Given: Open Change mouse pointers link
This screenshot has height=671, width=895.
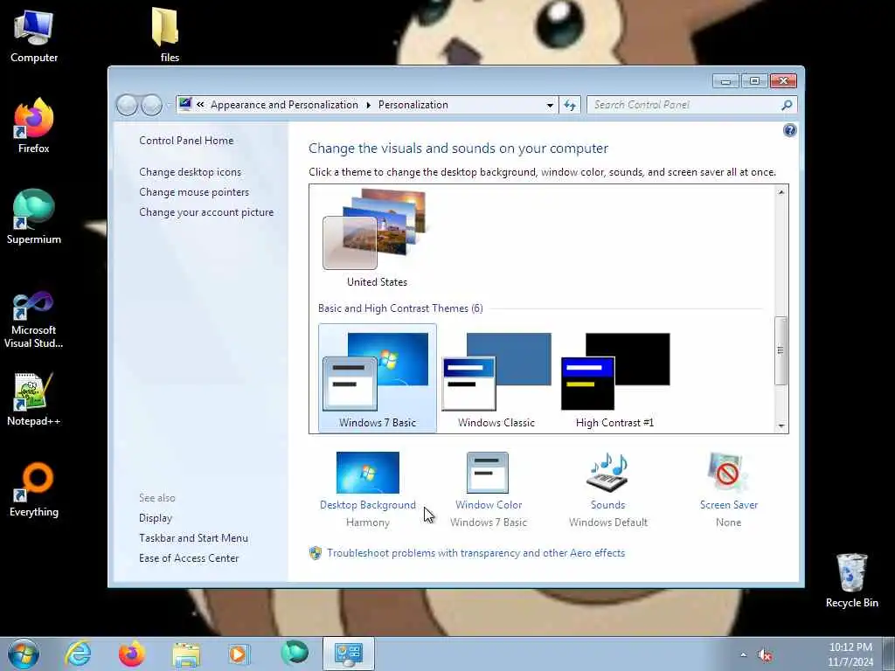Looking at the screenshot, I should click(x=194, y=191).
